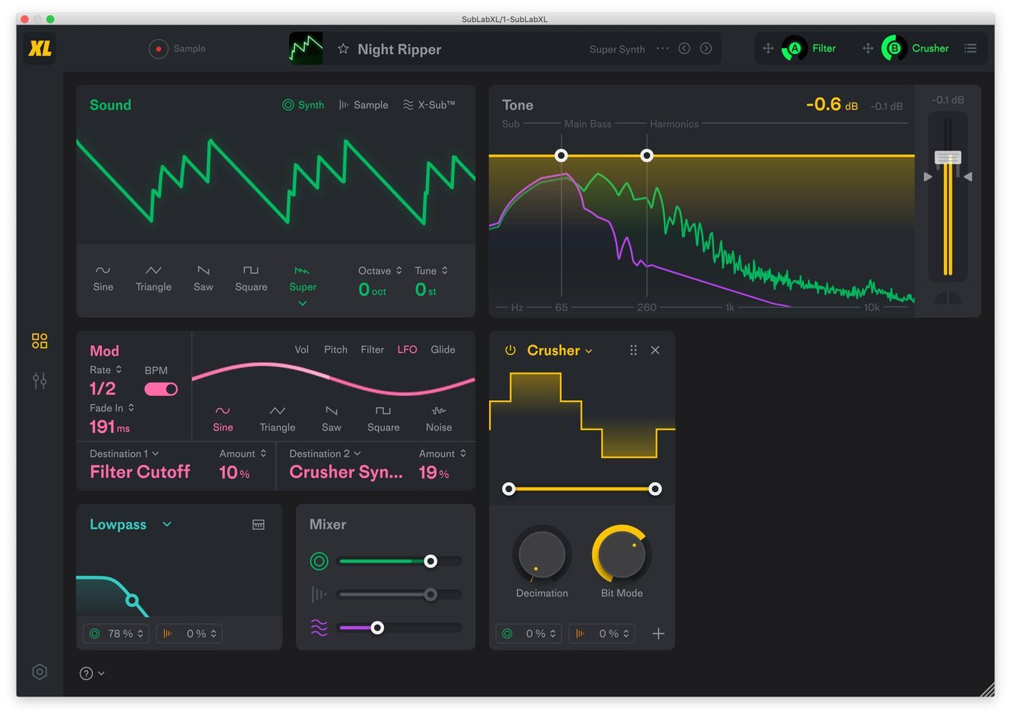Expand the Crusher effect dropdown

pos(589,350)
